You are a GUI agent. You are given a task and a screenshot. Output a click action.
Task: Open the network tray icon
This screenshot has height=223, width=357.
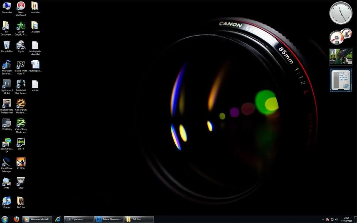click(x=332, y=220)
